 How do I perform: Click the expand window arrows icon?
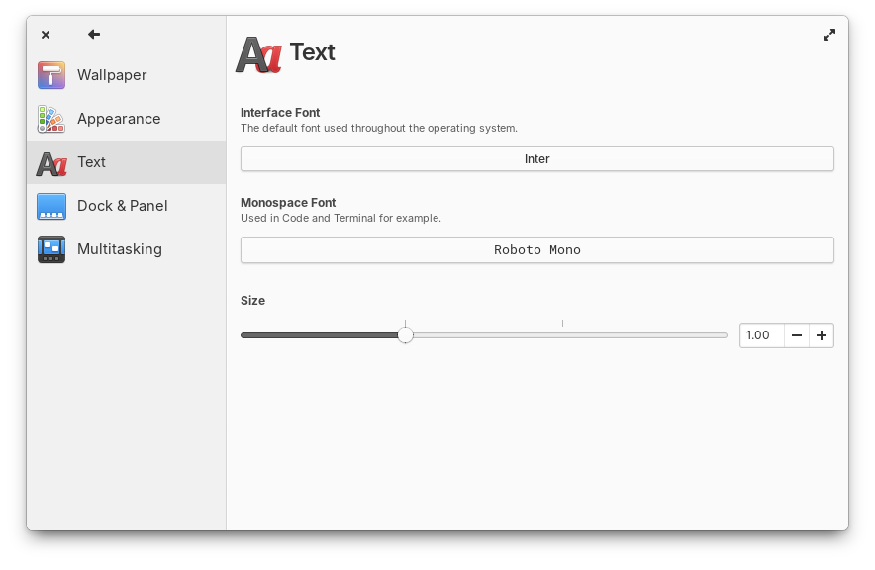click(829, 34)
